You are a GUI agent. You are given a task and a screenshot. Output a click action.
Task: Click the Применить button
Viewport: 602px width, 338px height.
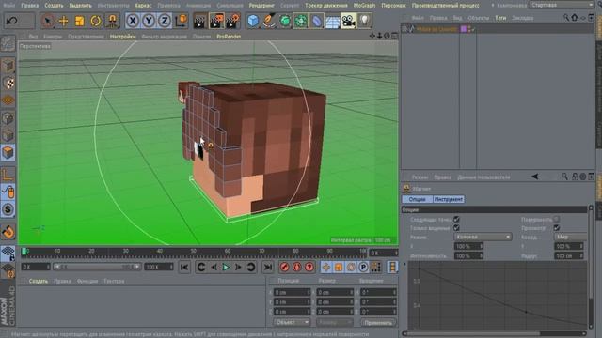click(x=378, y=323)
